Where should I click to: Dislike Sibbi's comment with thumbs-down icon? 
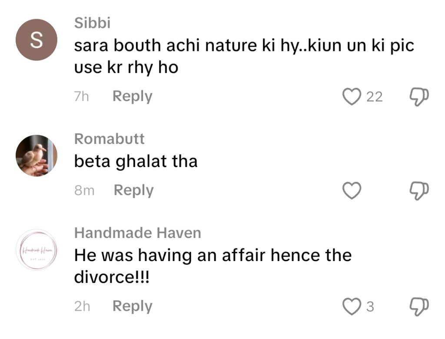click(x=419, y=97)
